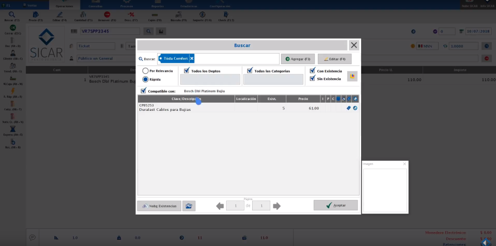Go to the previous page with left arrow
This screenshot has width=496, height=246.
pos(220,206)
